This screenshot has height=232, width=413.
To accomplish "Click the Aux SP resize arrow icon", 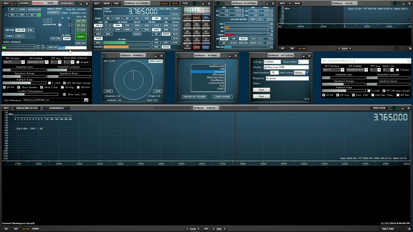I will point(409,48).
